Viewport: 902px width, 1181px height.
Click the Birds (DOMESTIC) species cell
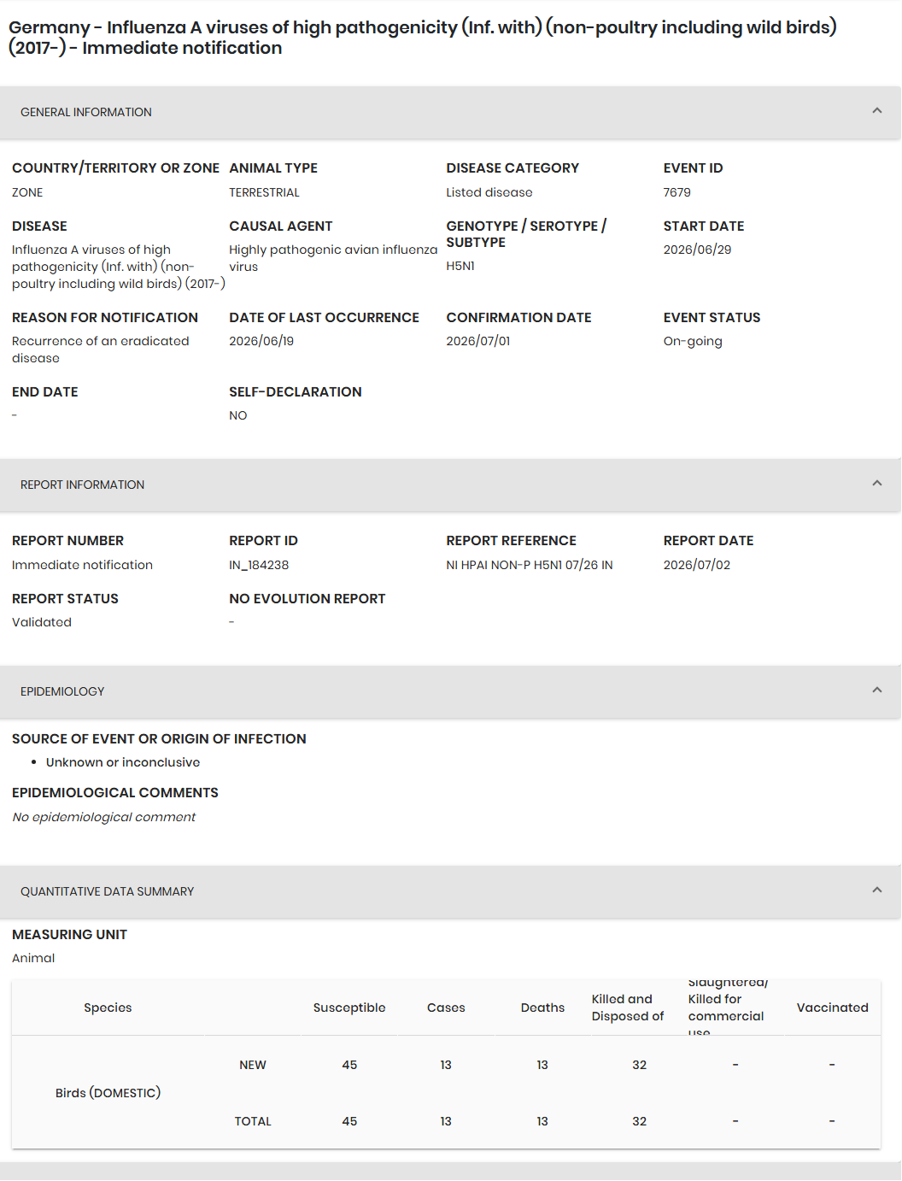[x=108, y=1093]
